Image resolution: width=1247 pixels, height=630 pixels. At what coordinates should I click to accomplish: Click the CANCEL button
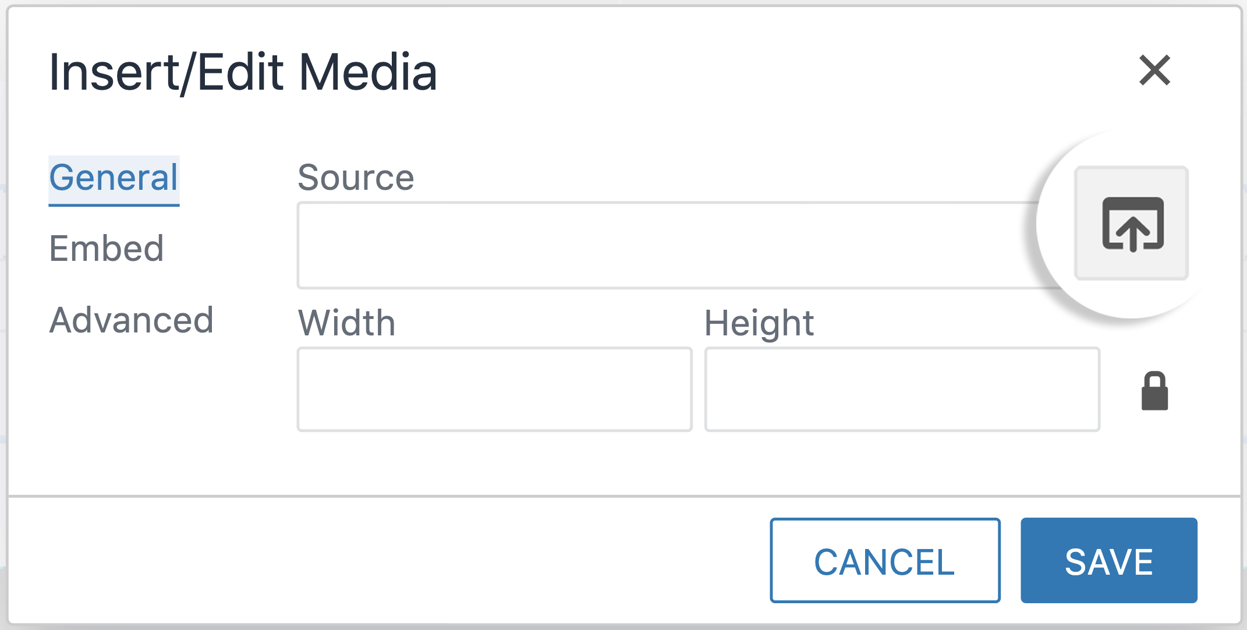pos(885,560)
